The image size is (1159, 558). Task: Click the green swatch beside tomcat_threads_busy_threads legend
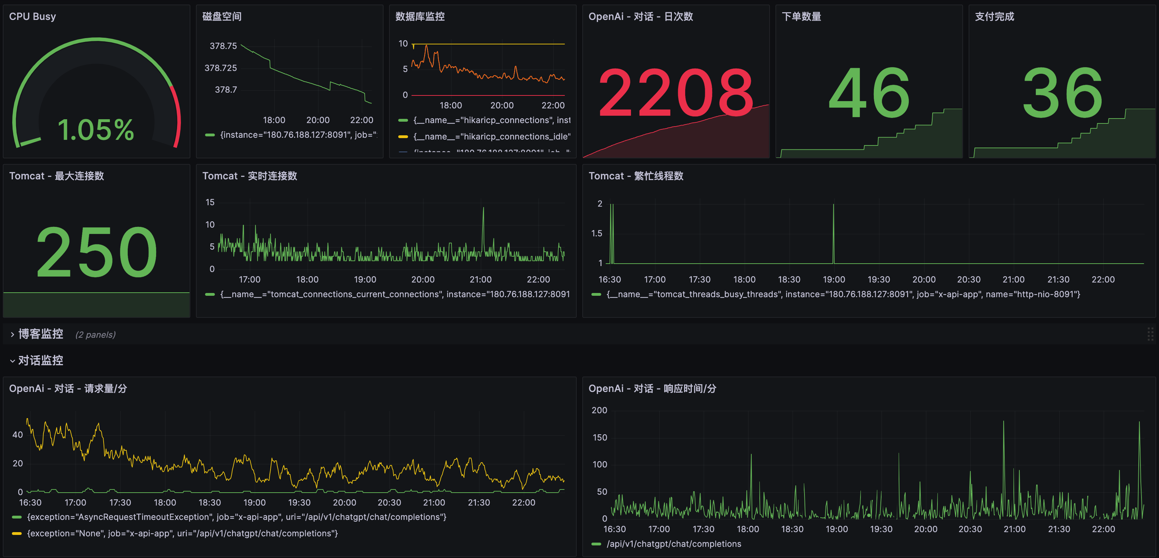pos(596,294)
